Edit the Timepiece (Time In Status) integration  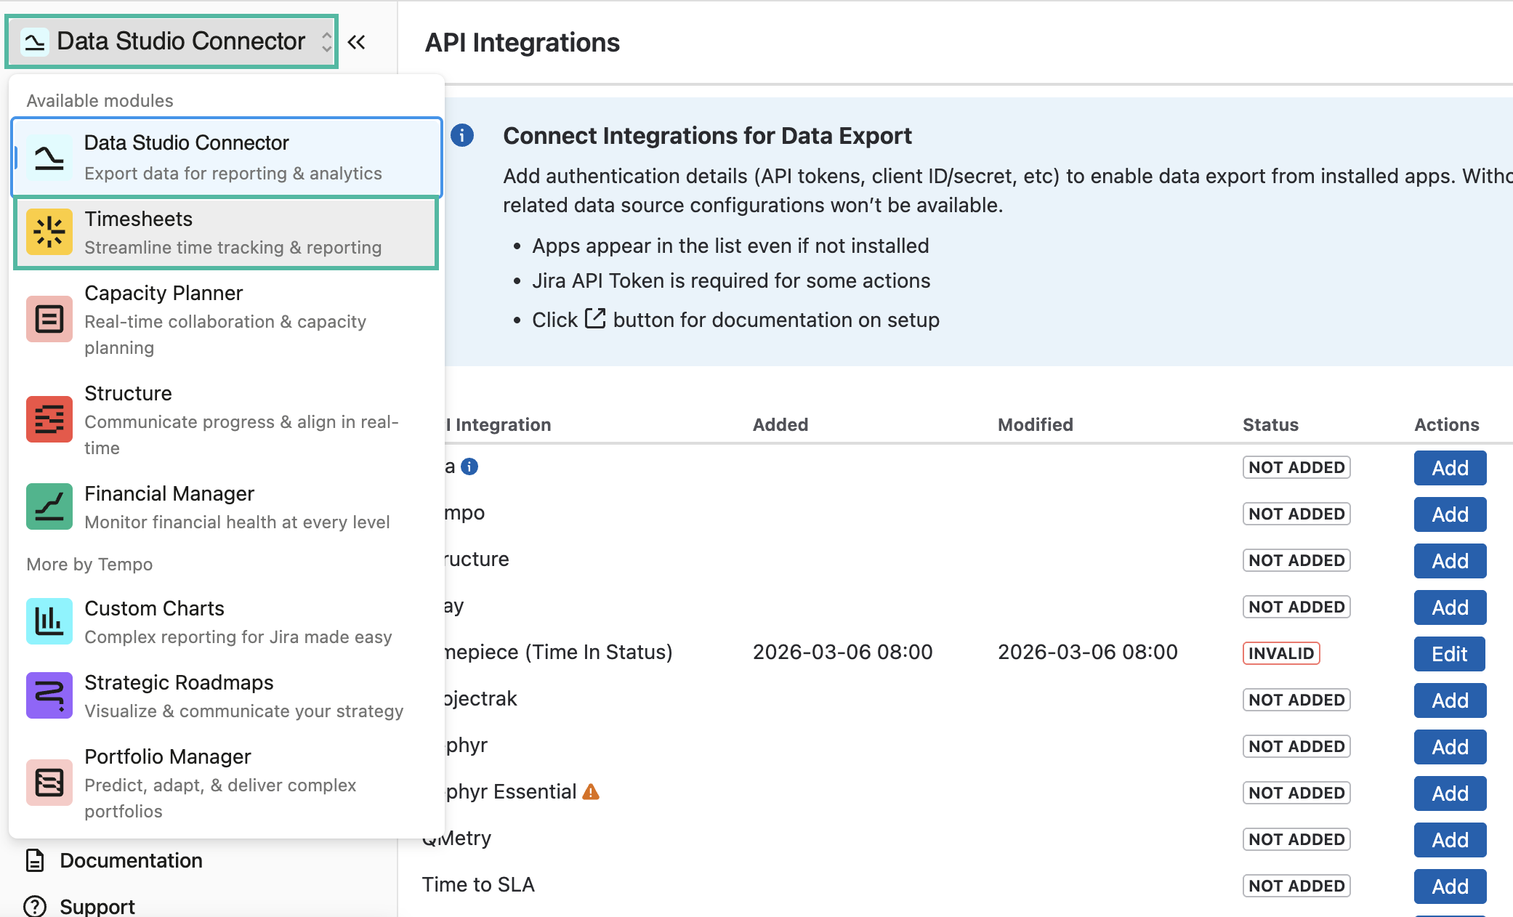[1449, 654]
